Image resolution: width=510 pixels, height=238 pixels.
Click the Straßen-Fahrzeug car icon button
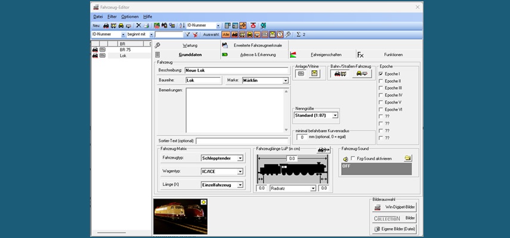click(361, 74)
